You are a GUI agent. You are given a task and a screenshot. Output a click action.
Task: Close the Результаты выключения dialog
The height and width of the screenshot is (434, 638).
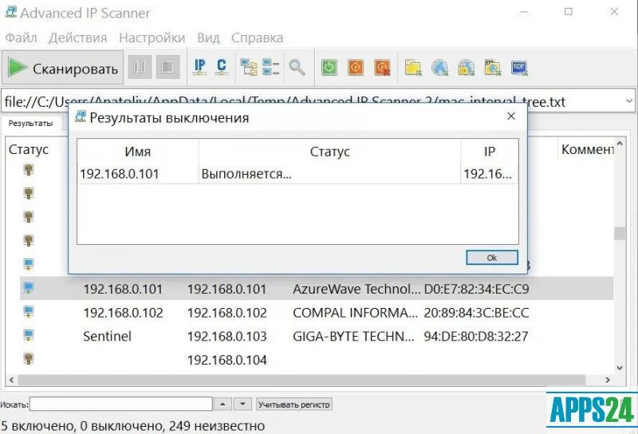click(x=511, y=116)
